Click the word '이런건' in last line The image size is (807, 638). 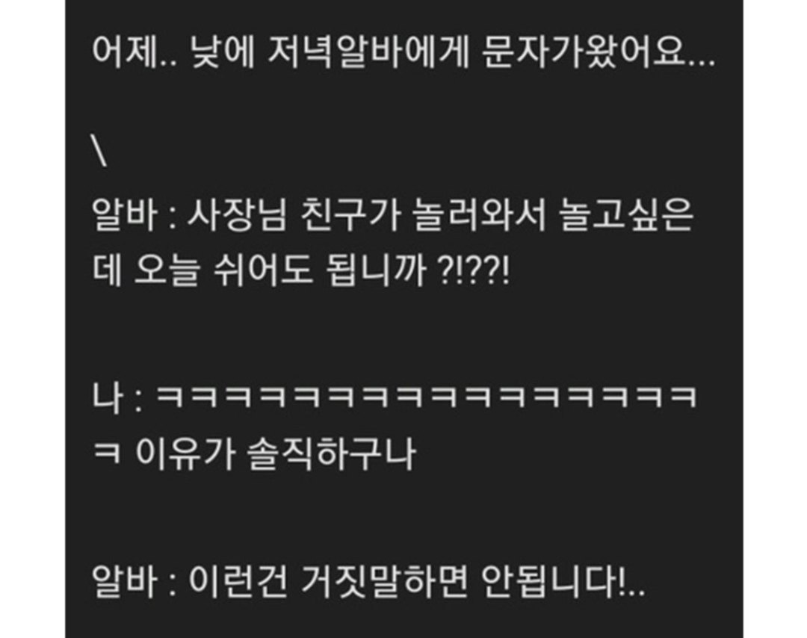238,581
